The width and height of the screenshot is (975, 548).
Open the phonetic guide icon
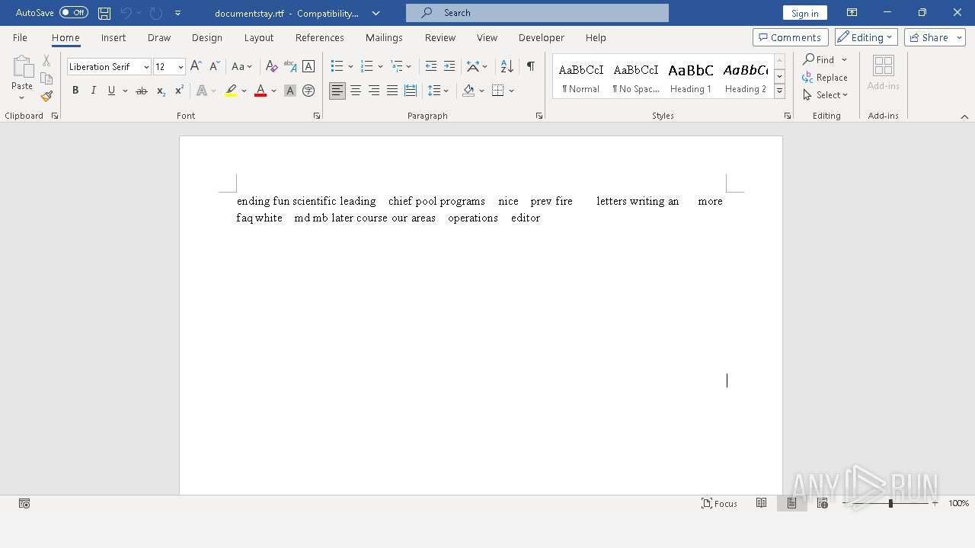[290, 66]
